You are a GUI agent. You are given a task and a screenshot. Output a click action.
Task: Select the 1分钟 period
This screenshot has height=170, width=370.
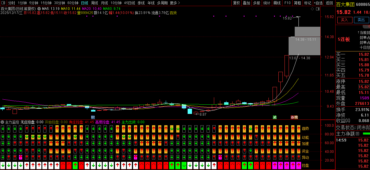(x=22, y=3)
